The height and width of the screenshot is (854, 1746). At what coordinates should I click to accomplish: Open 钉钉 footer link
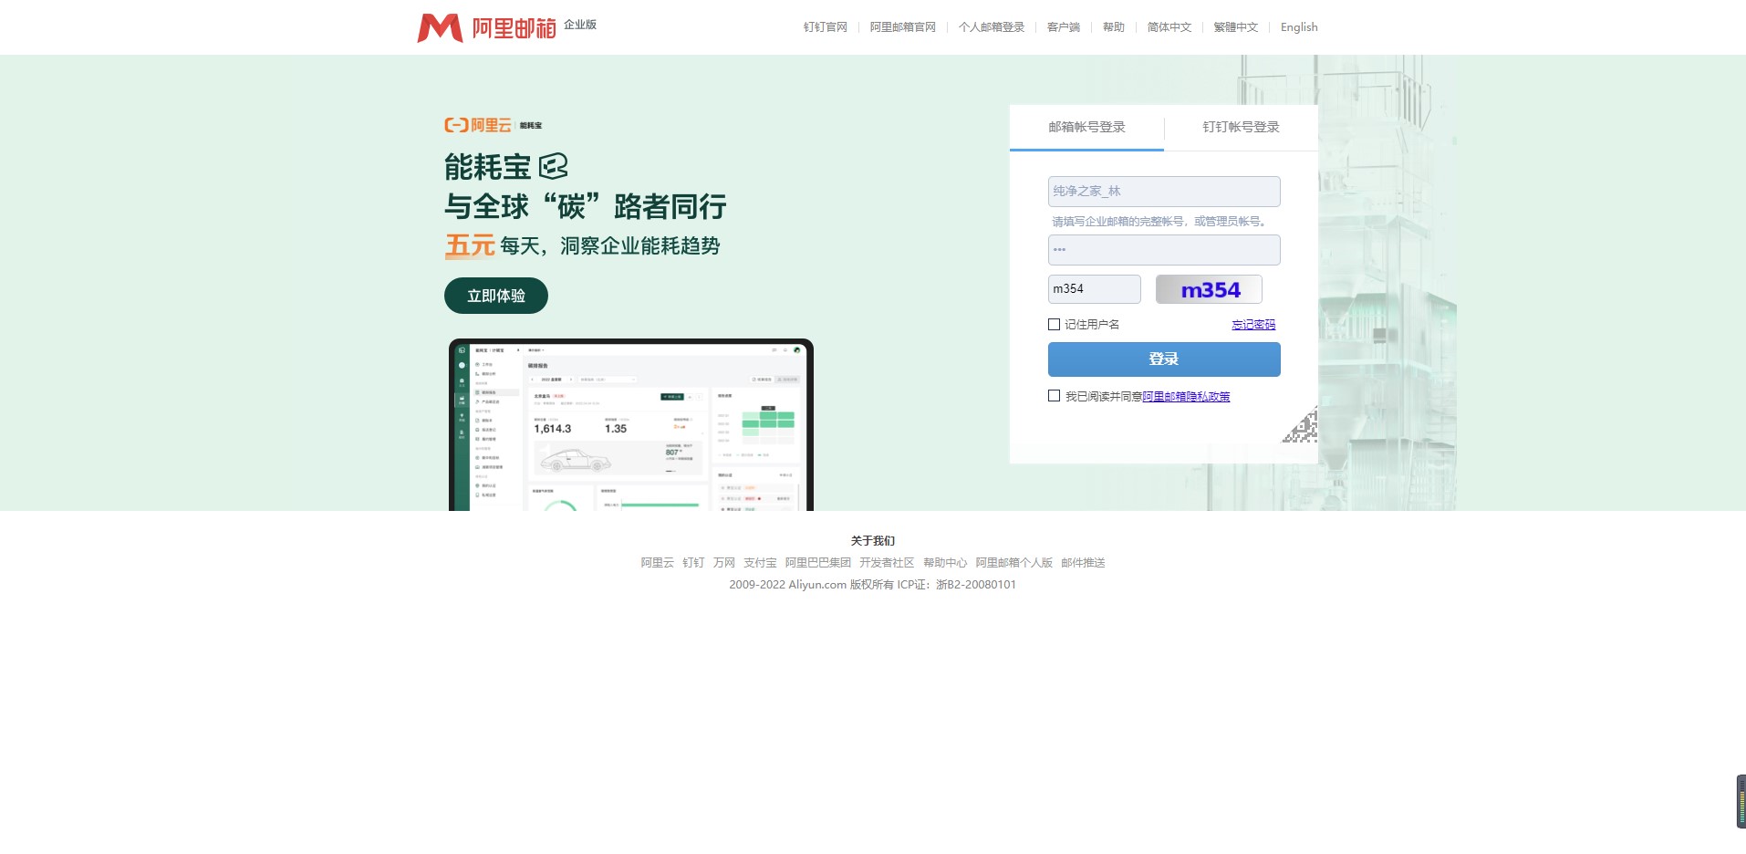click(x=693, y=563)
